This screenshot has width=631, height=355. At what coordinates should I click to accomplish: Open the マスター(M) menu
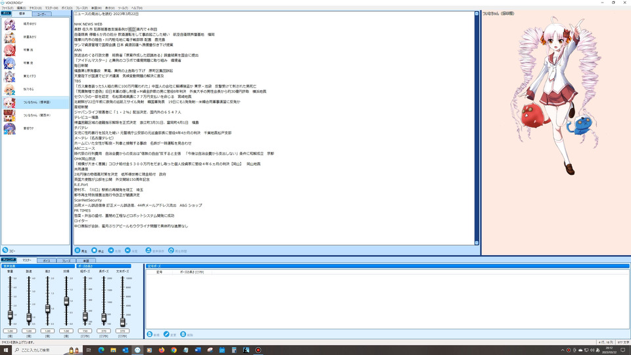tap(51, 8)
